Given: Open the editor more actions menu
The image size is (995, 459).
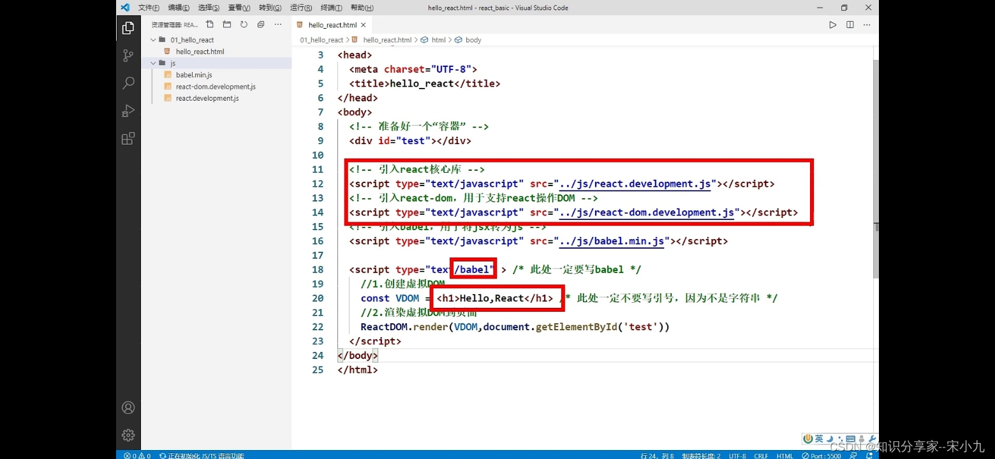Looking at the screenshot, I should pyautogui.click(x=867, y=25).
